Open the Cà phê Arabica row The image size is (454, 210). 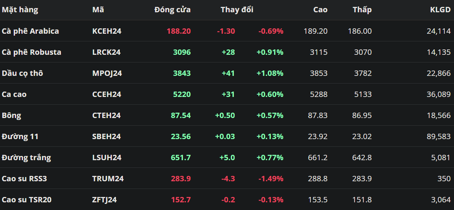tap(31, 31)
